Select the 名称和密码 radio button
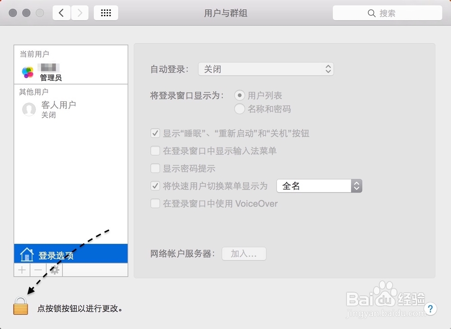Image resolution: width=451 pixels, height=329 pixels. 239,109
